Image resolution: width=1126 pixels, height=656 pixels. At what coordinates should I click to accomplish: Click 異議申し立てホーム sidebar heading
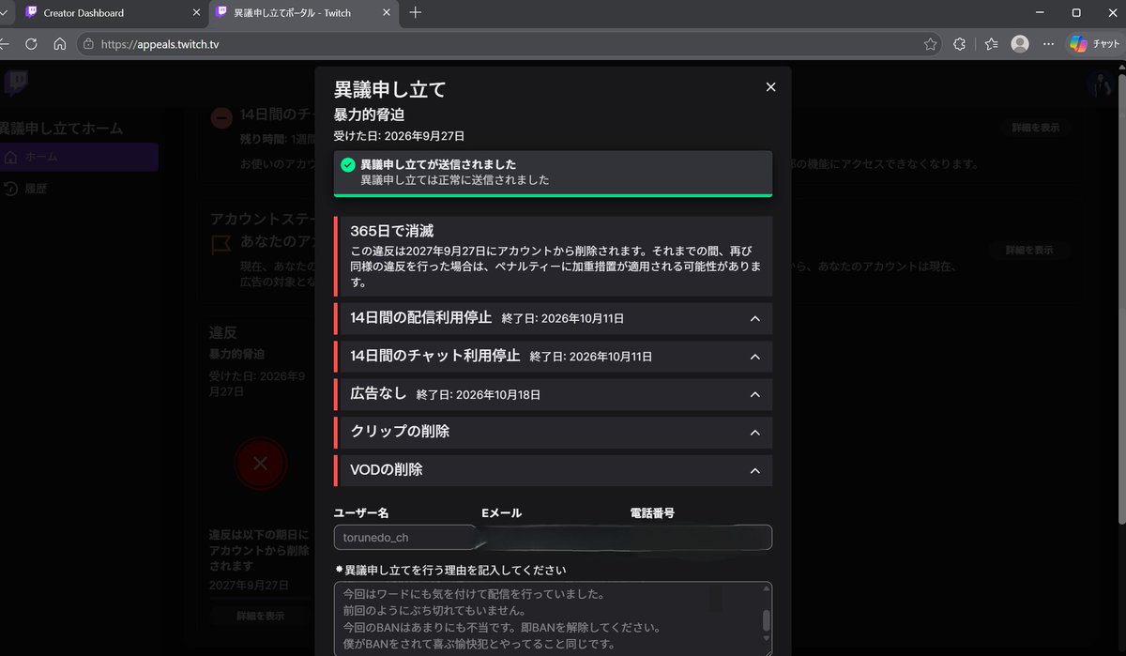[x=62, y=128]
